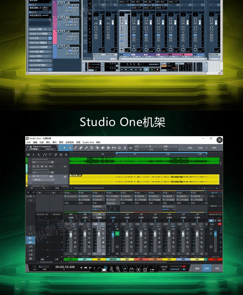The height and width of the screenshot is (295, 243).
Task: Click the 开始 button in Studio One toolbar
Action: click(190, 148)
